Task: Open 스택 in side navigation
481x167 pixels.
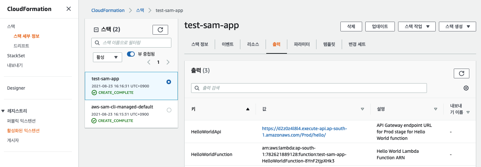Action: [11, 27]
